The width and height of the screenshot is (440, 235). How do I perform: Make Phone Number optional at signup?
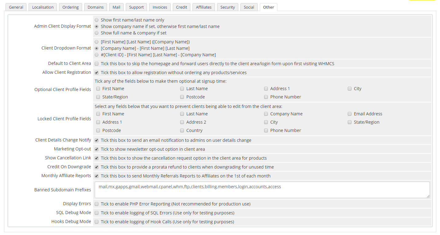(266, 97)
